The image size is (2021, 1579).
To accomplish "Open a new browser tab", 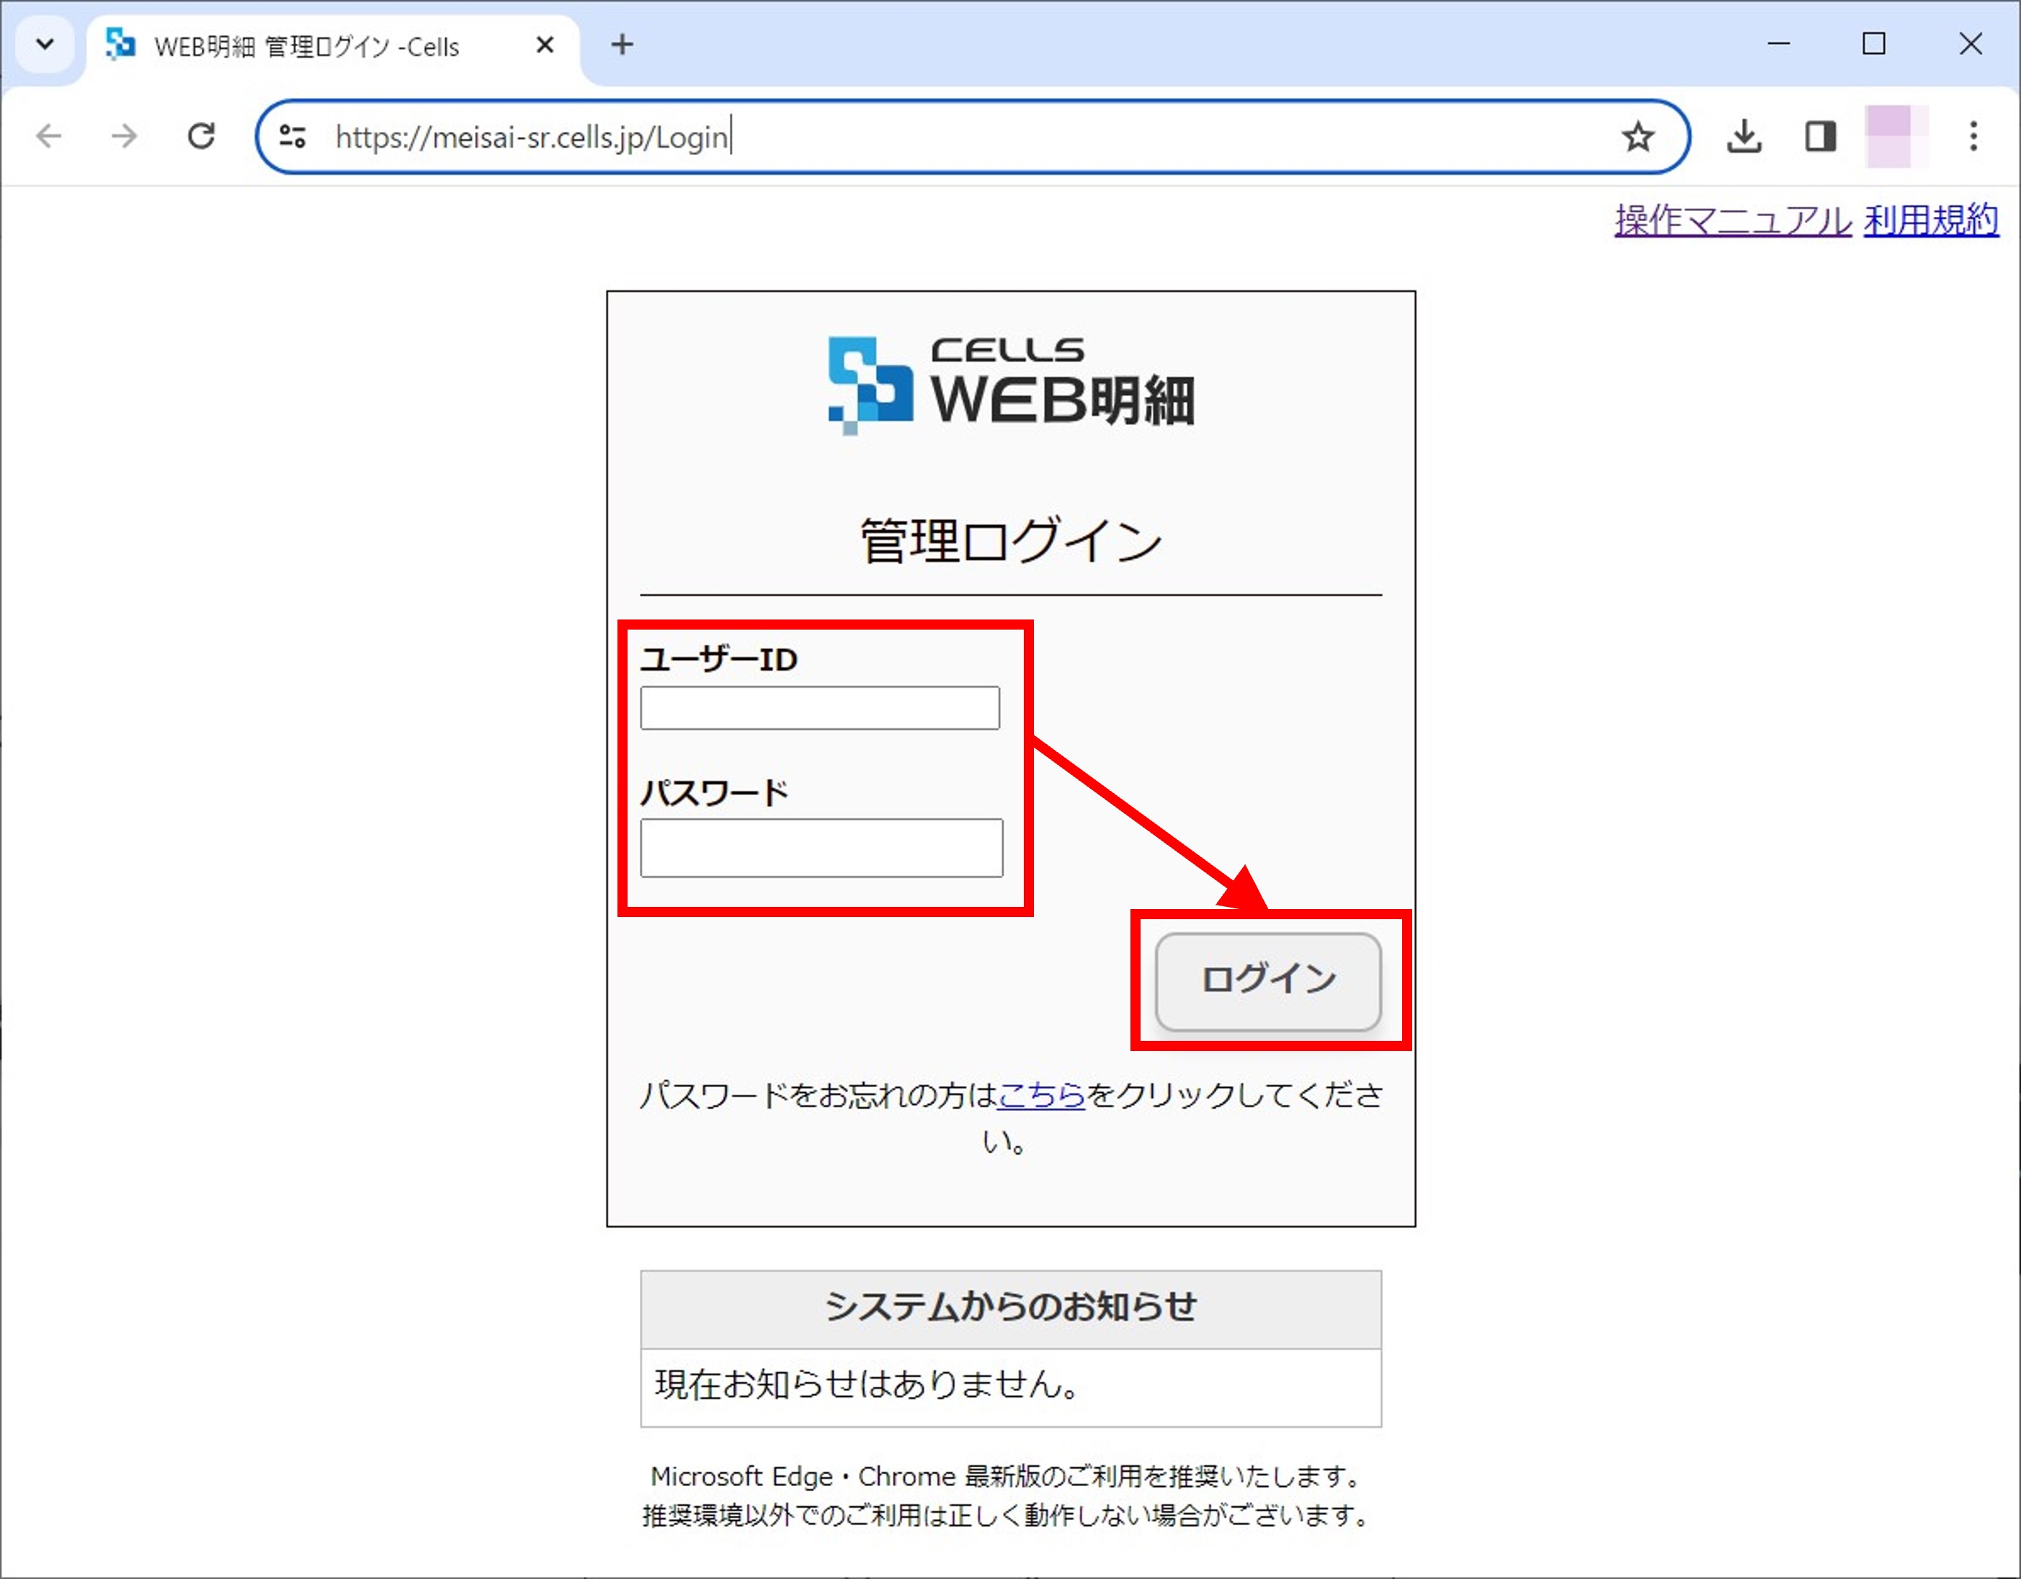I will click(x=623, y=45).
